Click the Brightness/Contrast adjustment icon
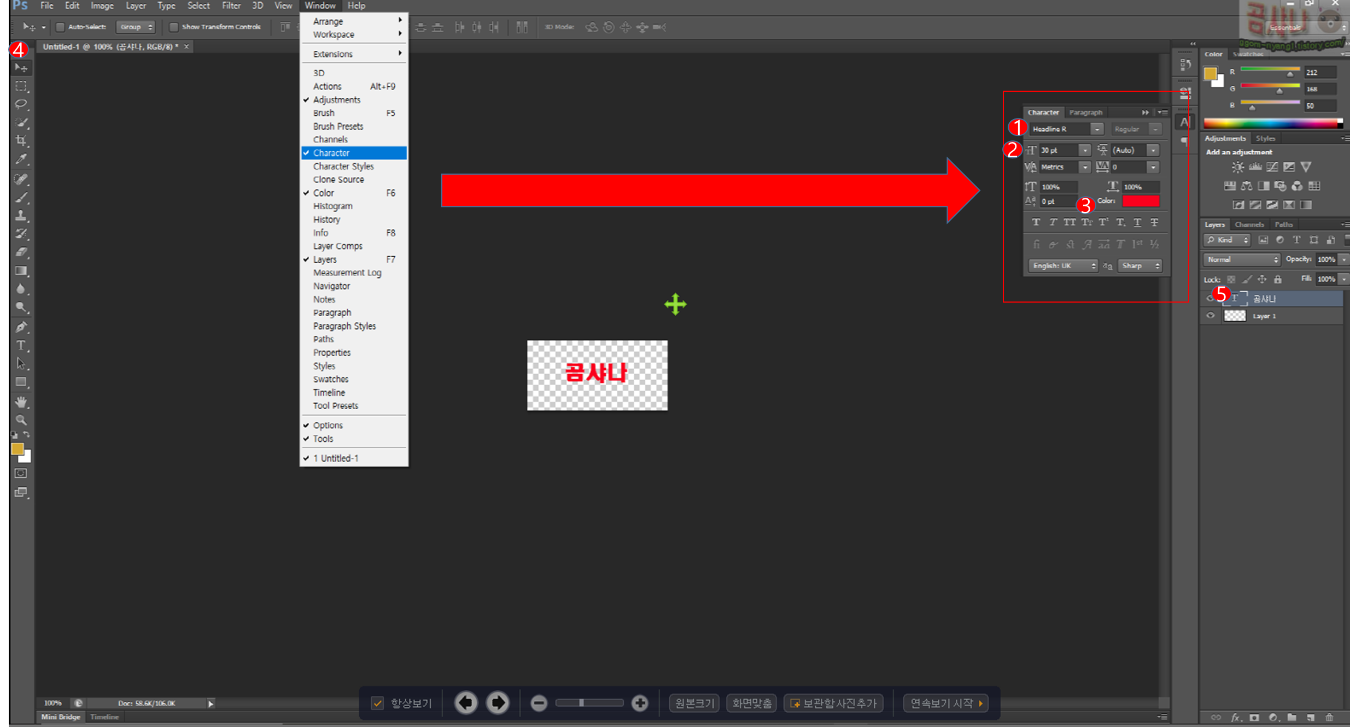This screenshot has width=1350, height=727. click(x=1237, y=167)
